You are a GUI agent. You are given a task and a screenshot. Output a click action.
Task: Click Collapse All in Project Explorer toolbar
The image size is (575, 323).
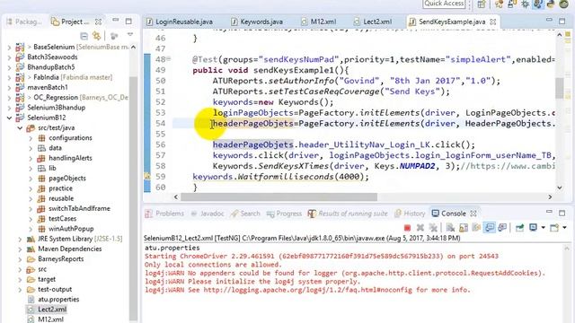pyautogui.click(x=84, y=36)
